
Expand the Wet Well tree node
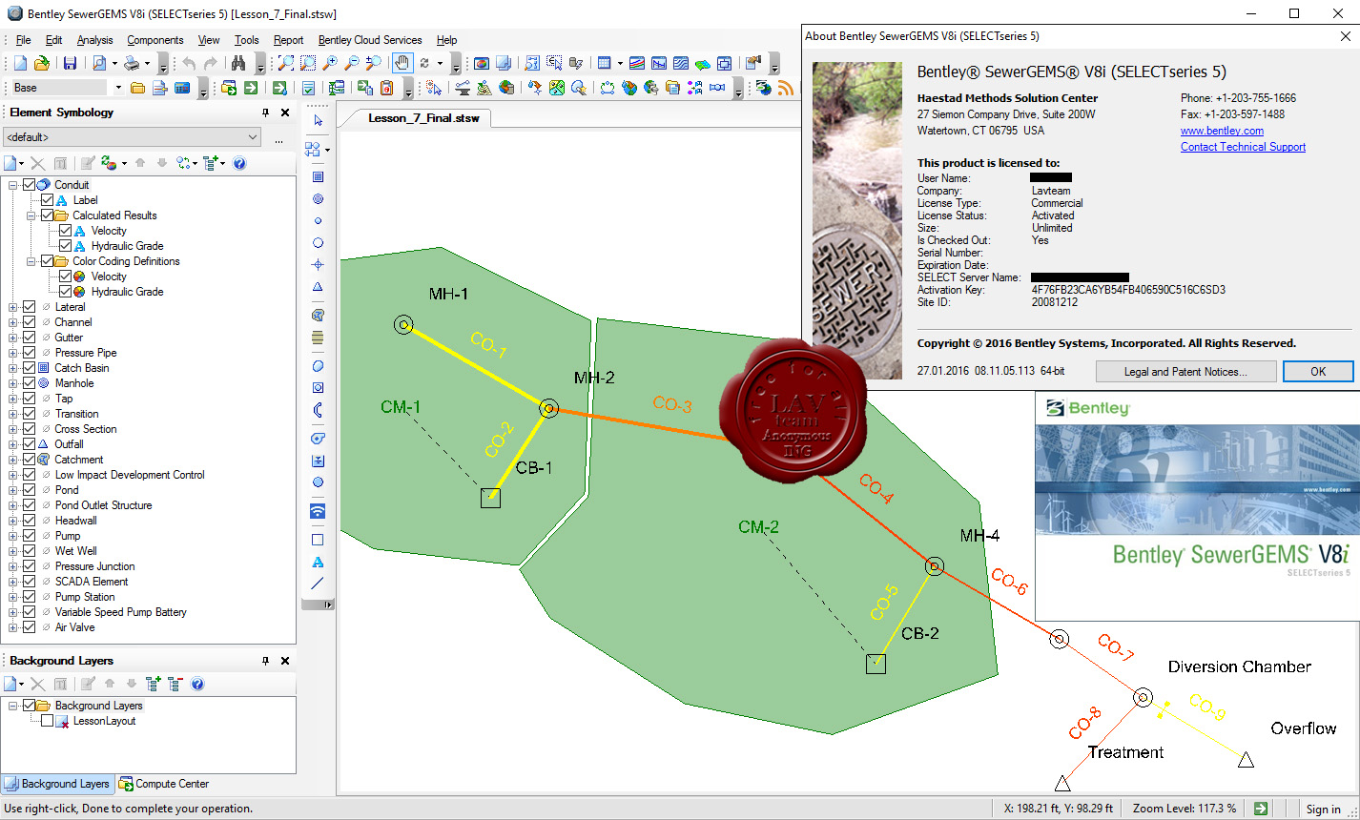point(13,551)
